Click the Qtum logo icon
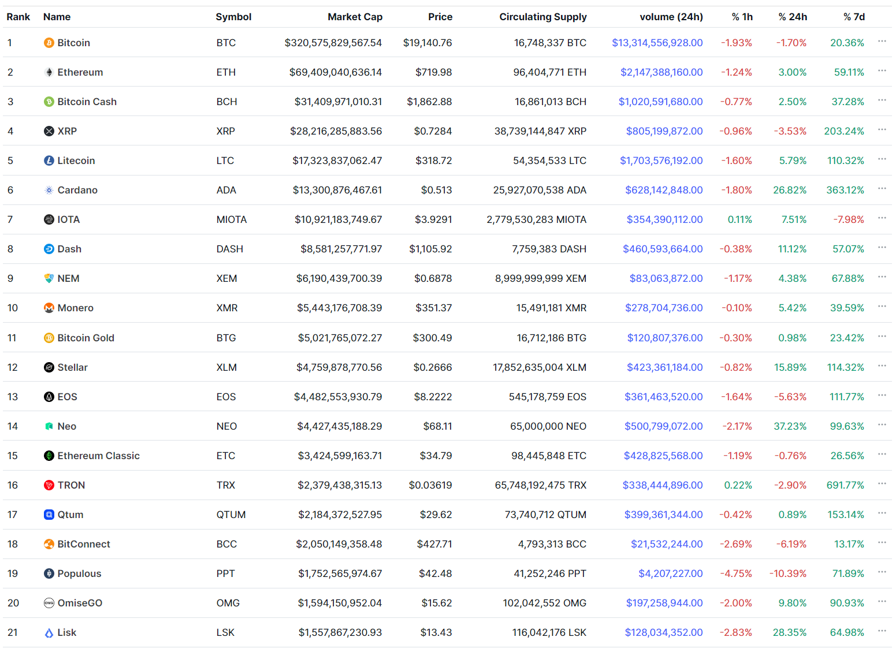Viewport: 896px width, 648px height. 49,515
